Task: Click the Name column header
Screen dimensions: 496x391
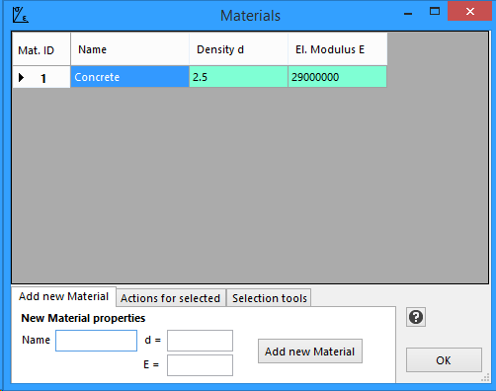Action: coord(129,49)
